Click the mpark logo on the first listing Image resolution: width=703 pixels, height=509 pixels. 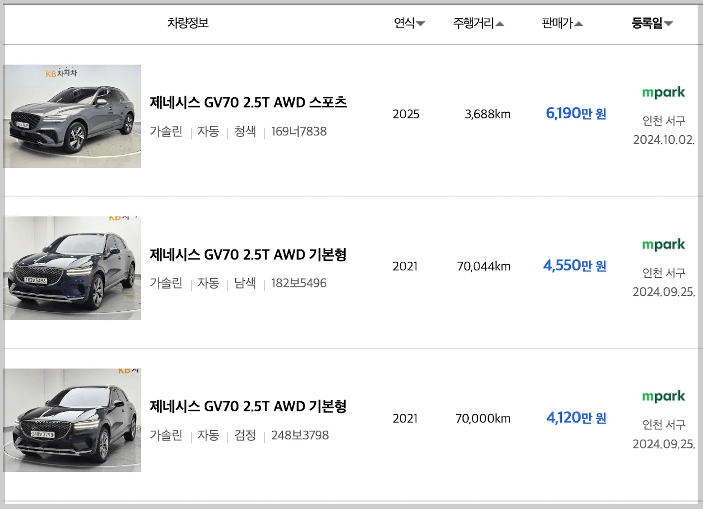664,92
